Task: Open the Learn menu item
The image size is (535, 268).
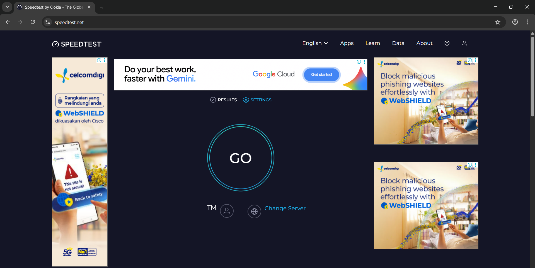Action: (372, 43)
